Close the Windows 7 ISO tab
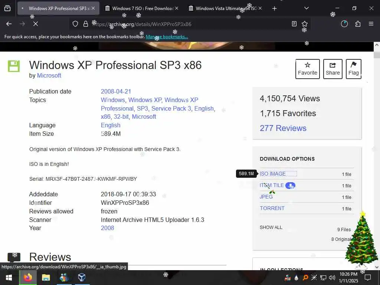The height and width of the screenshot is (285, 380). pyautogui.click(x=177, y=8)
